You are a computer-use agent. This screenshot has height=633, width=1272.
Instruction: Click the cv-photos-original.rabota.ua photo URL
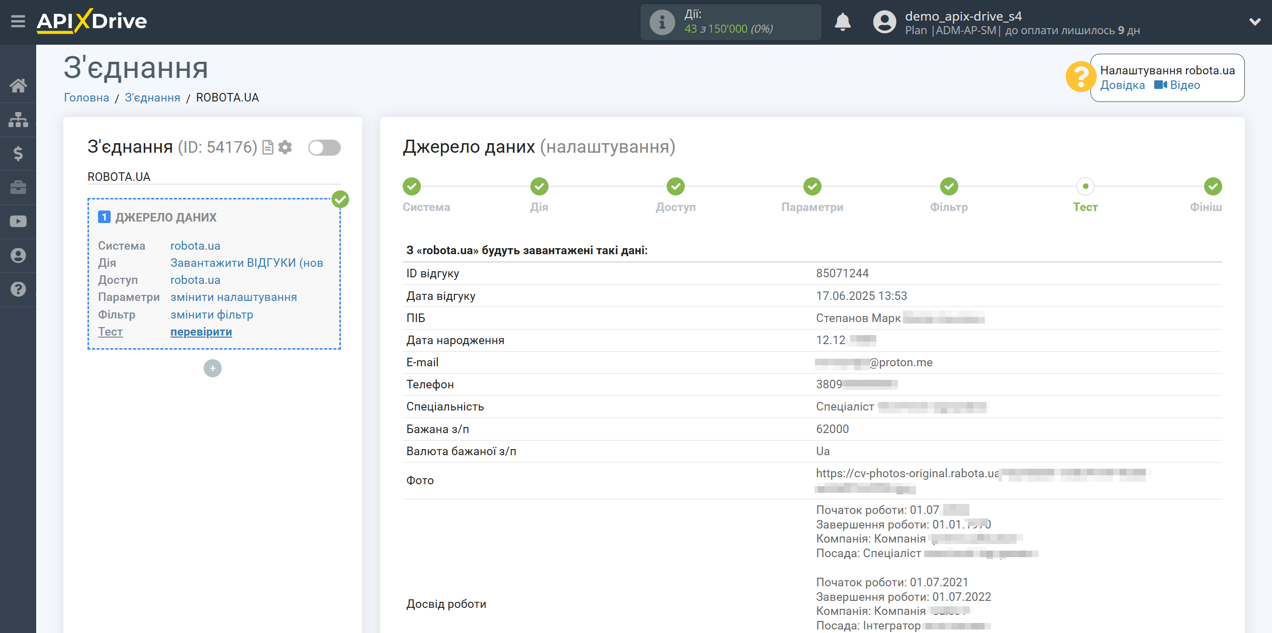[x=907, y=473]
